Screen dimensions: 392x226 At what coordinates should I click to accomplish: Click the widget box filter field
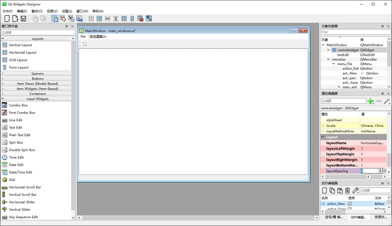(x=38, y=32)
